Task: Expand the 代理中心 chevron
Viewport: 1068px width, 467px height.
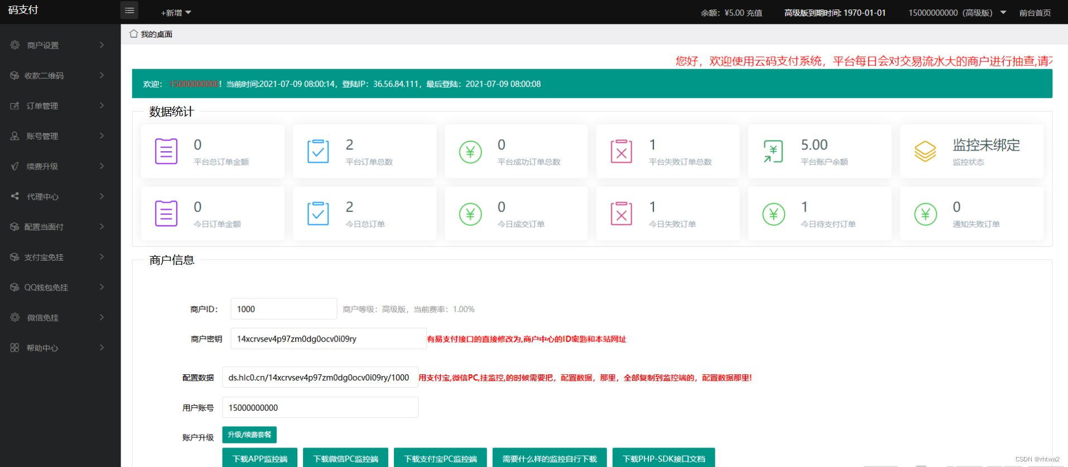Action: click(x=102, y=196)
